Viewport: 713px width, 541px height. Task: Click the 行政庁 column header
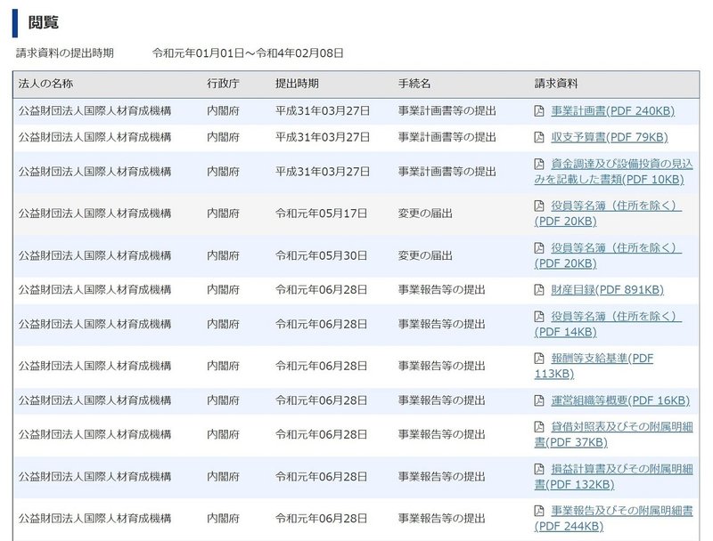[223, 84]
